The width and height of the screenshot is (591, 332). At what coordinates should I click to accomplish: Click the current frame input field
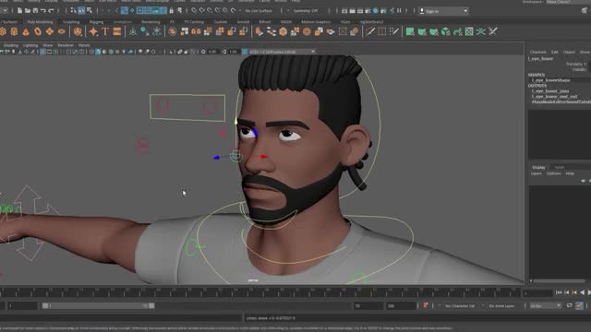(x=537, y=293)
